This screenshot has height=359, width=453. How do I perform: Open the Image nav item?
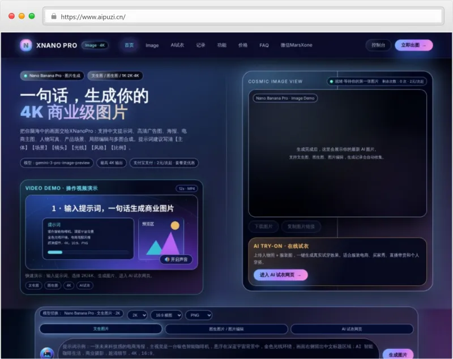(x=152, y=45)
